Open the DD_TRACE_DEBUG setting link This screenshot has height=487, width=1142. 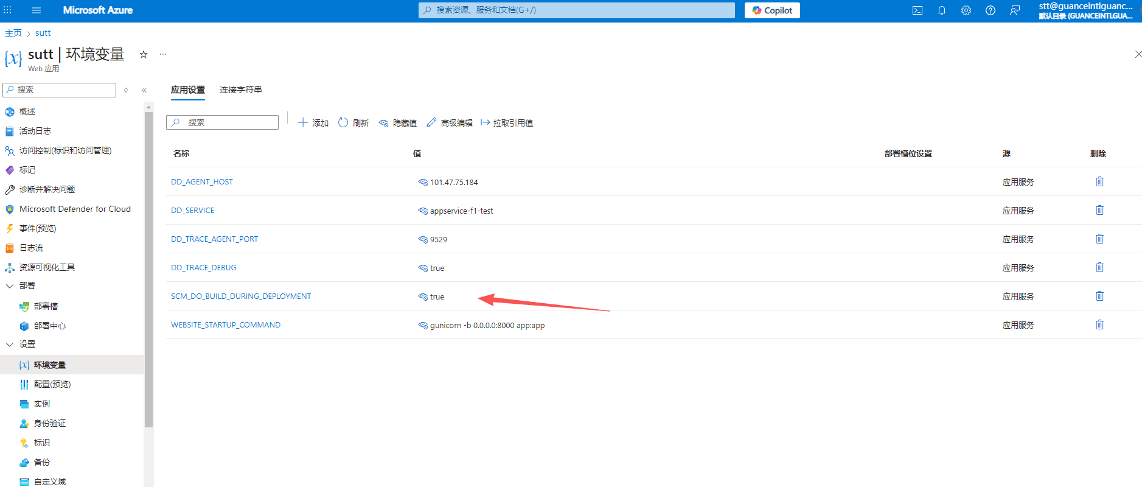tap(203, 267)
